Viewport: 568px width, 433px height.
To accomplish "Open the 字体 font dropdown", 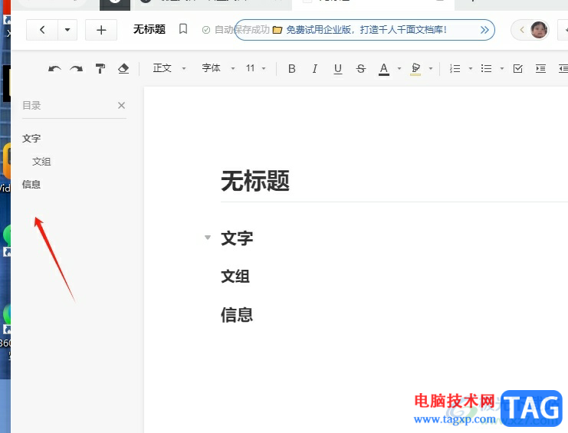I will pos(218,68).
